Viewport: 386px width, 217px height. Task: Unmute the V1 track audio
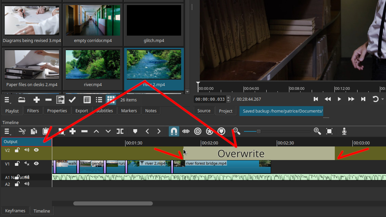coord(27,164)
